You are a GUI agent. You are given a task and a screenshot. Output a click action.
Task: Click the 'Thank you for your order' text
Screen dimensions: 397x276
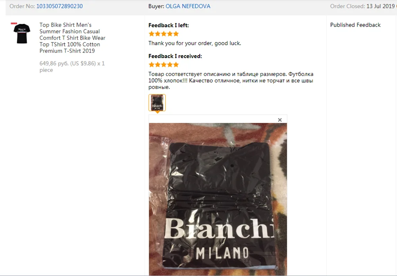195,43
